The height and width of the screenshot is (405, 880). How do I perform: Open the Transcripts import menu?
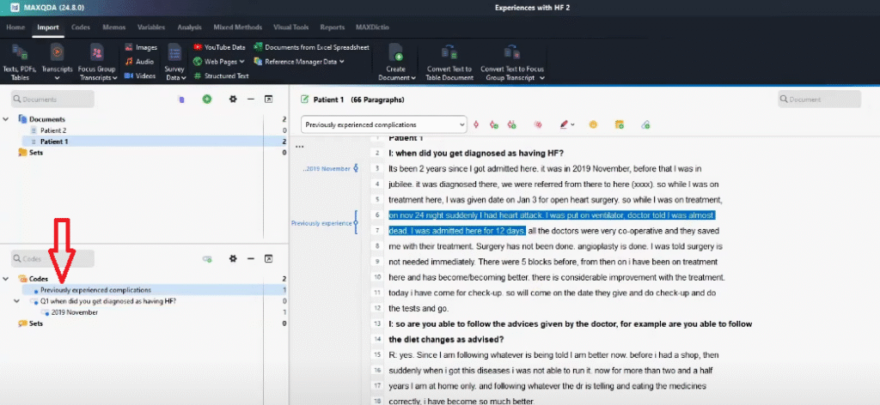pyautogui.click(x=57, y=61)
